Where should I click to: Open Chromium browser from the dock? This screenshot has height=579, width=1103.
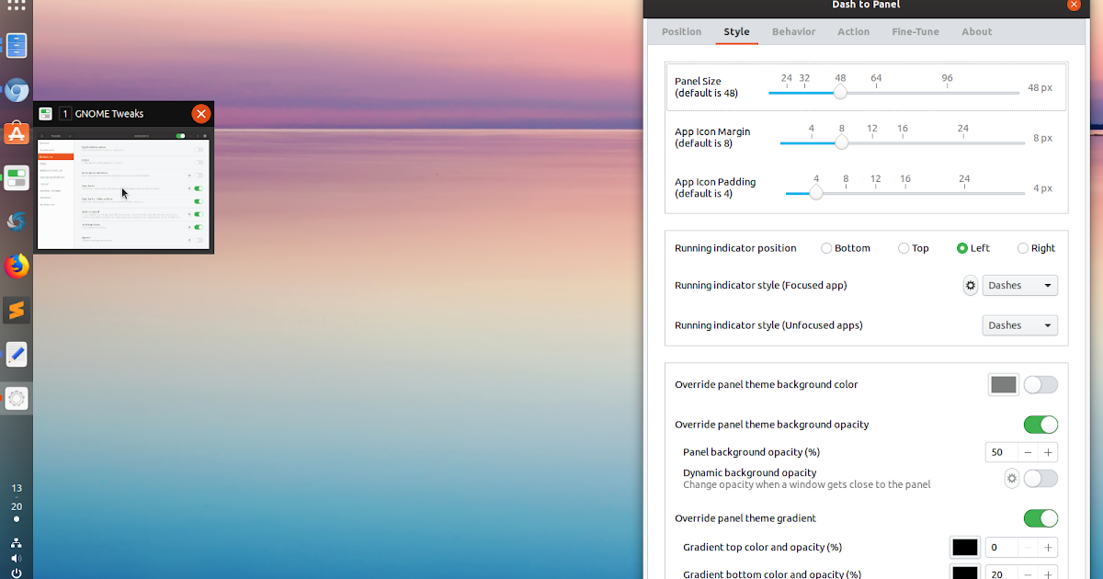click(16, 89)
